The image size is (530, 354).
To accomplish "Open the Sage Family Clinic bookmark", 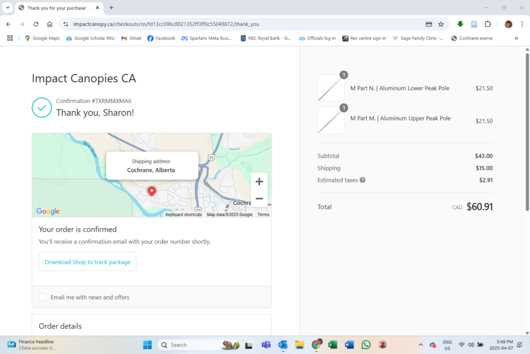I will (x=418, y=38).
